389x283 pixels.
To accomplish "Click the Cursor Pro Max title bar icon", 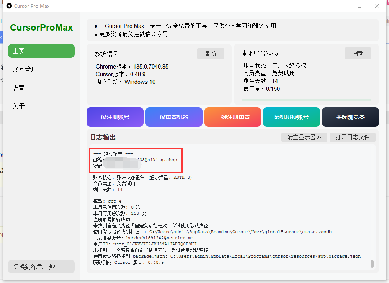I will [x=9, y=6].
